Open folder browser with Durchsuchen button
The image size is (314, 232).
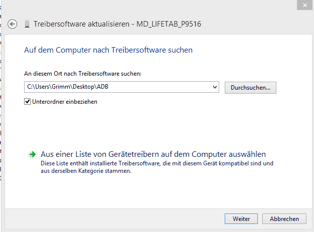tap(250, 88)
